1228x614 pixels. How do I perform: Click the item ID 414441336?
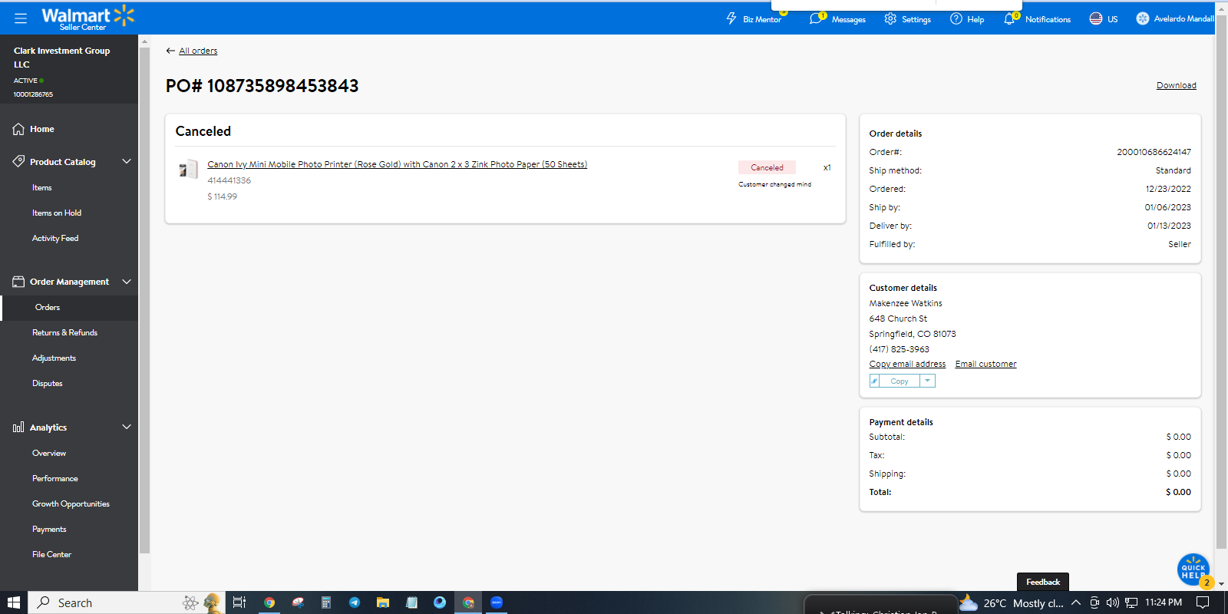point(229,180)
